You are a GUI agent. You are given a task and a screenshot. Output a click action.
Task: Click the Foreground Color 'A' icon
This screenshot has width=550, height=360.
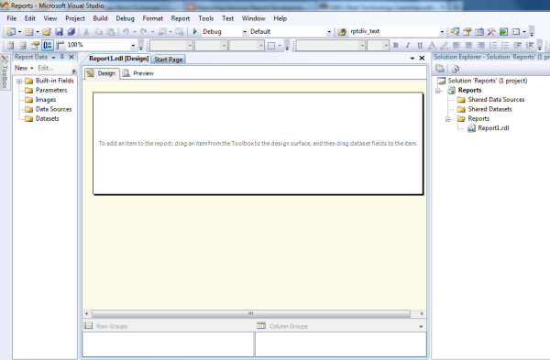click(x=432, y=45)
